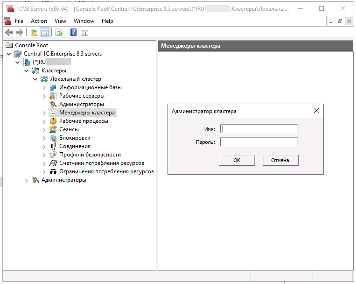Select Console Root tree label
The width and height of the screenshot is (356, 284).
(31, 45)
